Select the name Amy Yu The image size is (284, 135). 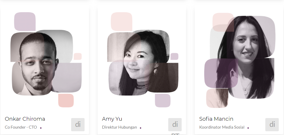(x=112, y=119)
